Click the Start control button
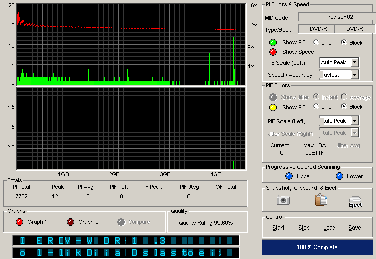376x259 pixels. pos(278,228)
